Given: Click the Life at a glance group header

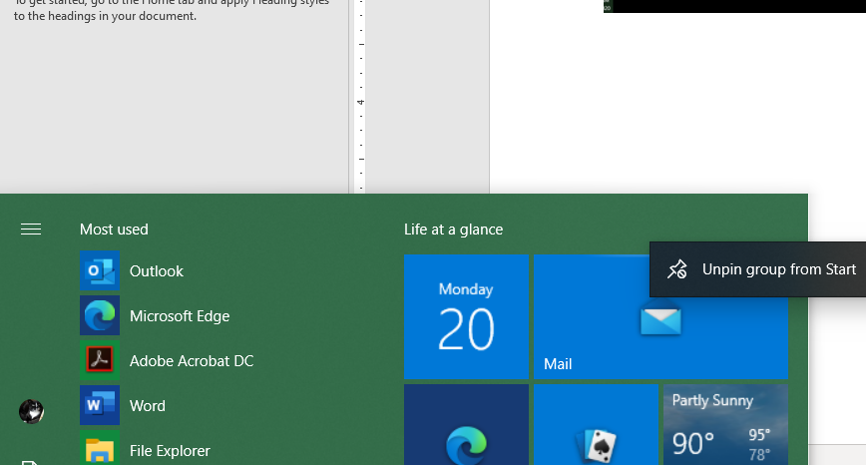Looking at the screenshot, I should 453,230.
